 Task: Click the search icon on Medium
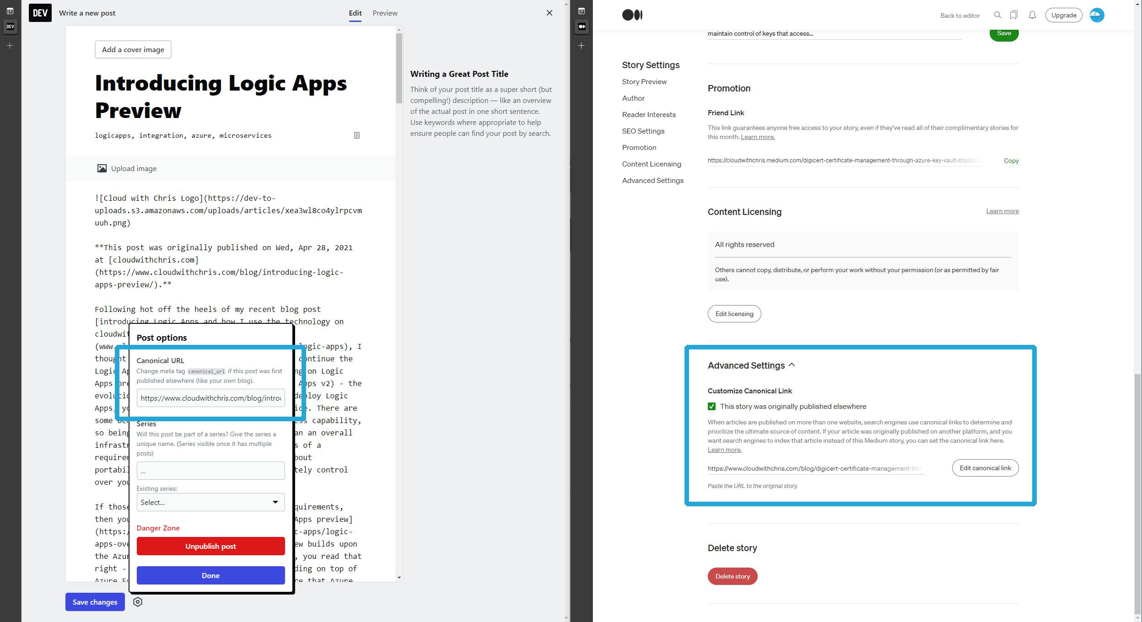coord(997,15)
